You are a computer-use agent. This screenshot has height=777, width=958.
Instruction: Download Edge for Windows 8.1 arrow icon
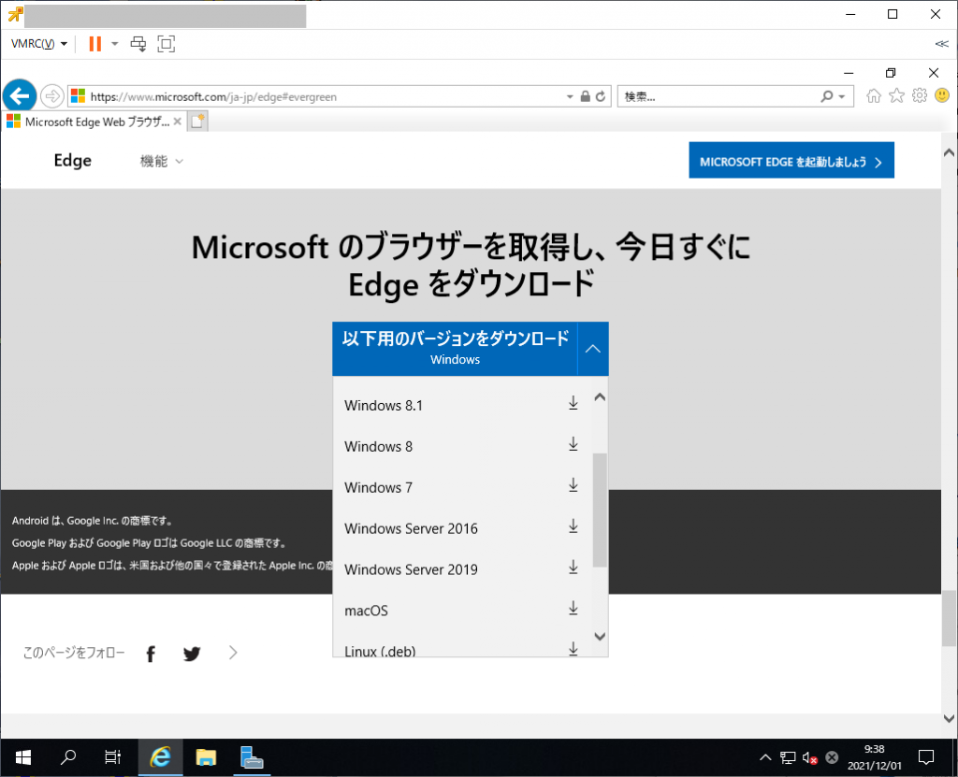tap(573, 403)
